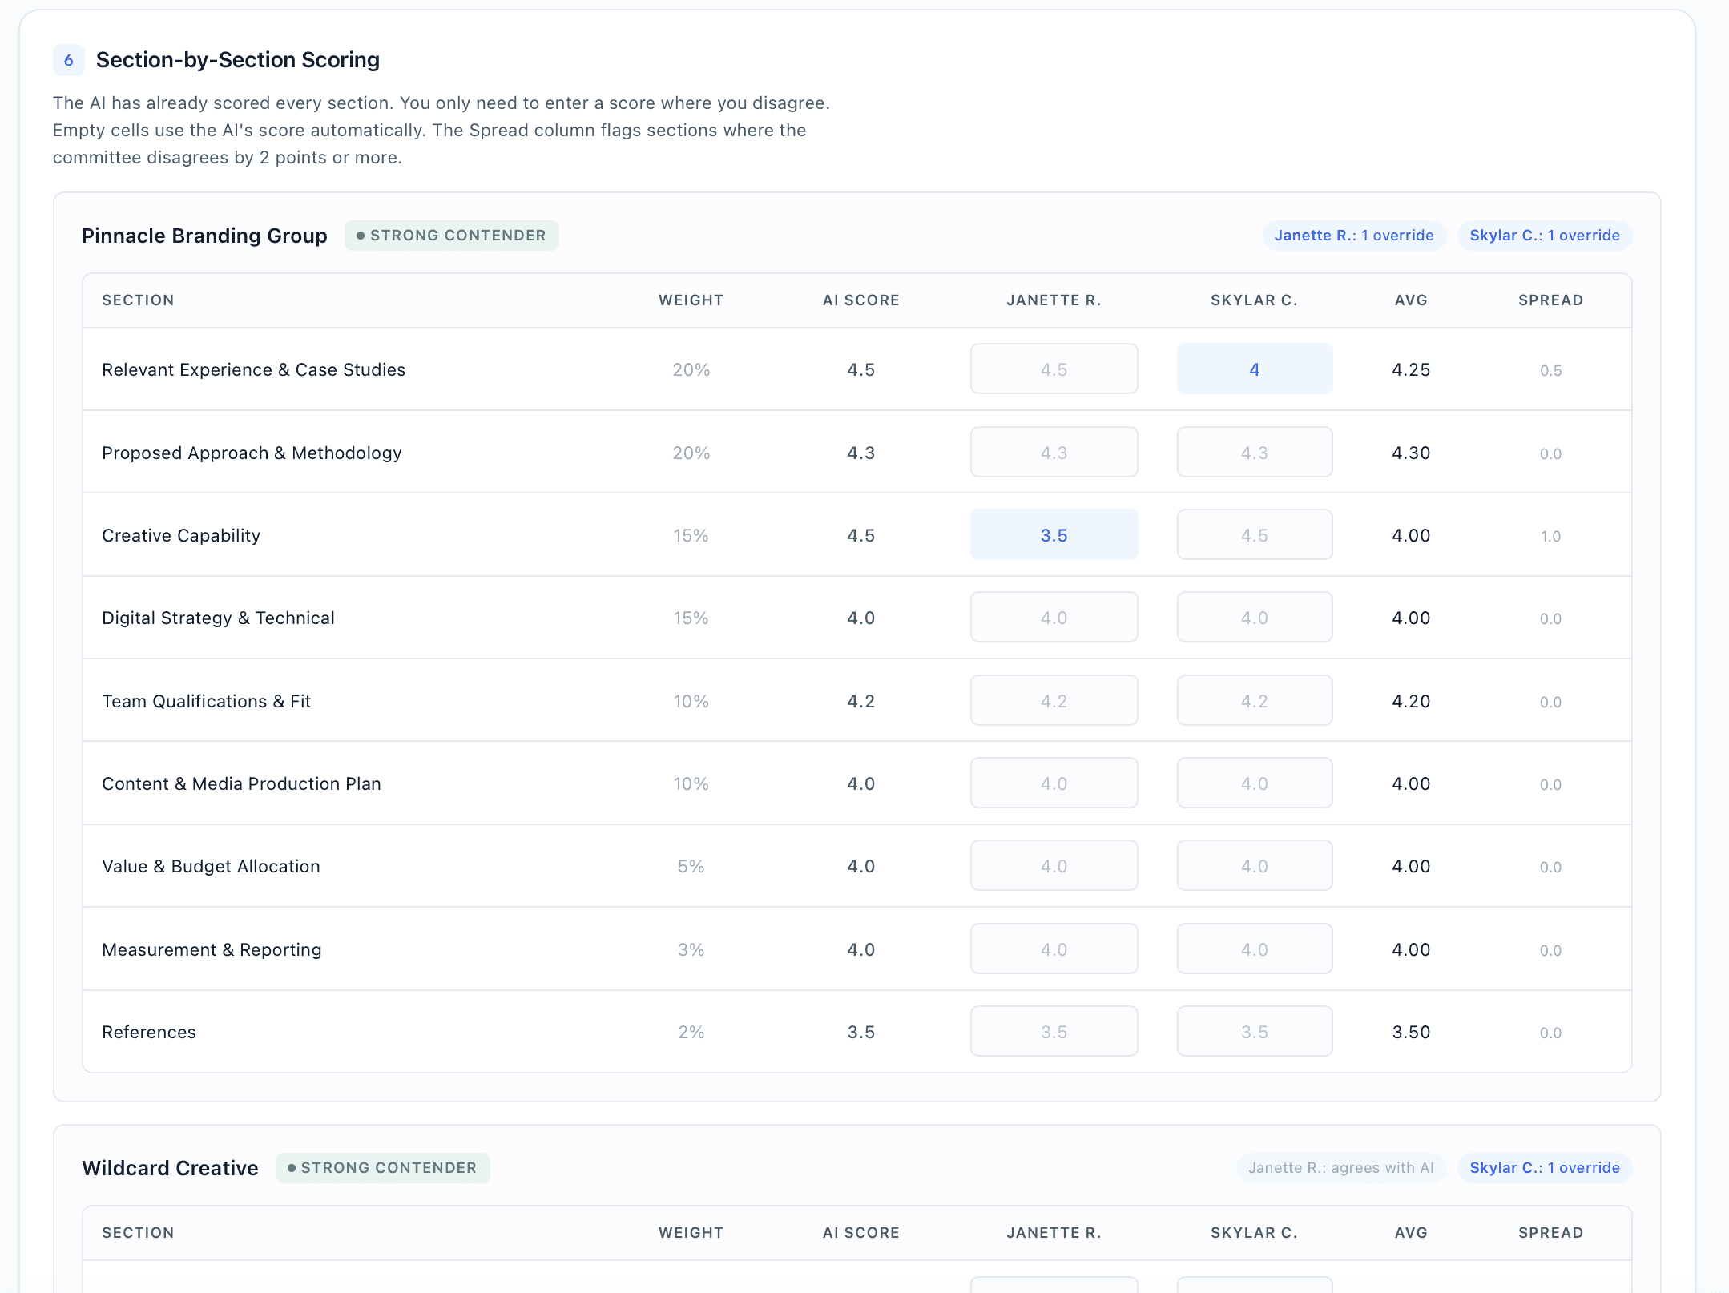Click Skylar C. input for Content & Media Production
Image resolution: width=1729 pixels, height=1293 pixels.
(1255, 783)
